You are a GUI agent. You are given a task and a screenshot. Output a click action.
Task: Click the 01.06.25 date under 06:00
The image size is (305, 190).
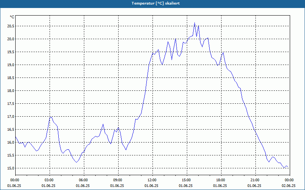(83, 186)
